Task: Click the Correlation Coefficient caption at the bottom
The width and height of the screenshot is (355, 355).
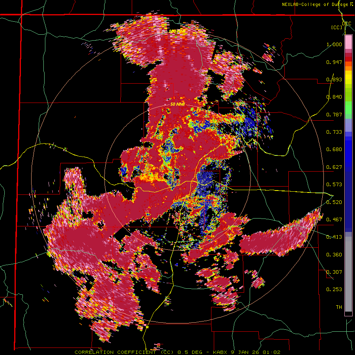Action: click(x=124, y=352)
